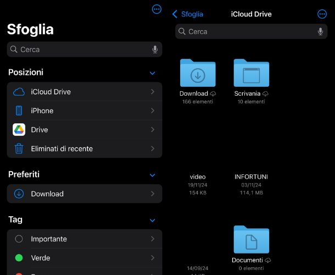335x275 pixels.
Task: Open Eliminati di recente
Action: pyautogui.click(x=85, y=148)
